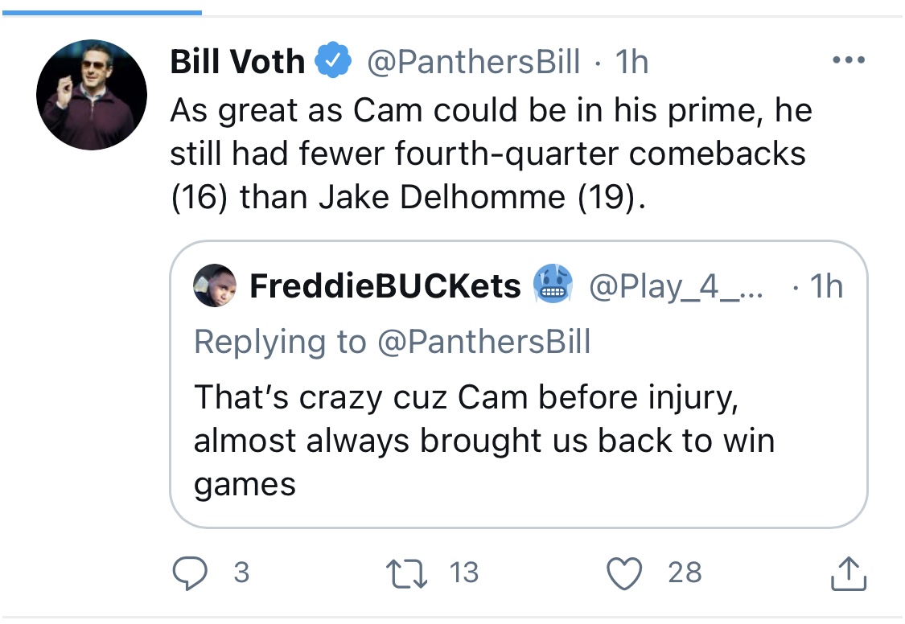Click the like count of 28
This screenshot has width=905, height=624.
point(685,573)
